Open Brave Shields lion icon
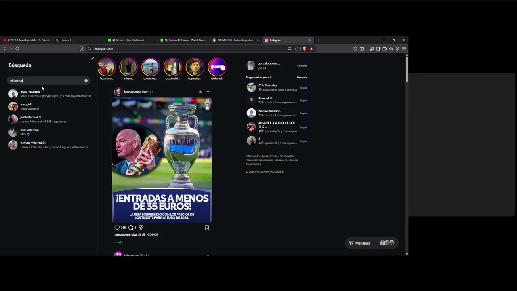The width and height of the screenshot is (517, 291). pos(304,48)
